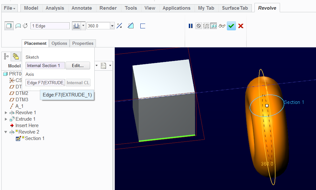Image resolution: width=316 pixels, height=190 pixels.
Task: Switch to the Model tab
Action: click(x=31, y=8)
